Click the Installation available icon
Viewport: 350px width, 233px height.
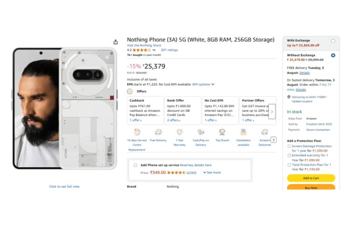pos(243,132)
